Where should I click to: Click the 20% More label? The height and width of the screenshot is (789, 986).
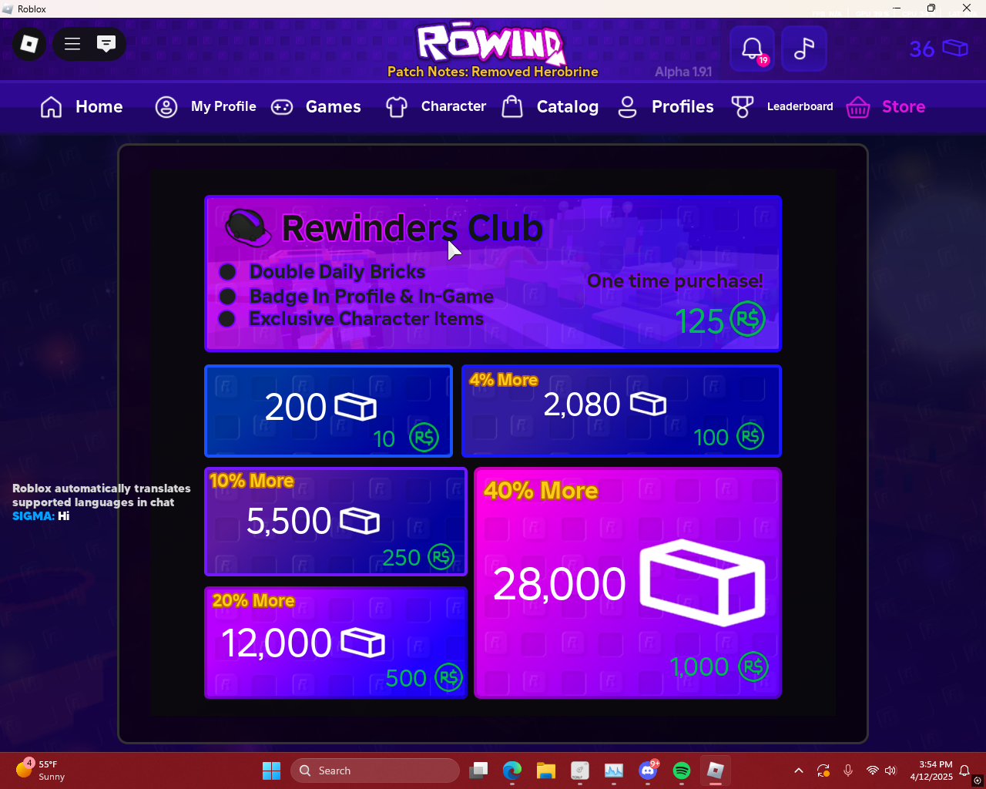click(x=253, y=601)
